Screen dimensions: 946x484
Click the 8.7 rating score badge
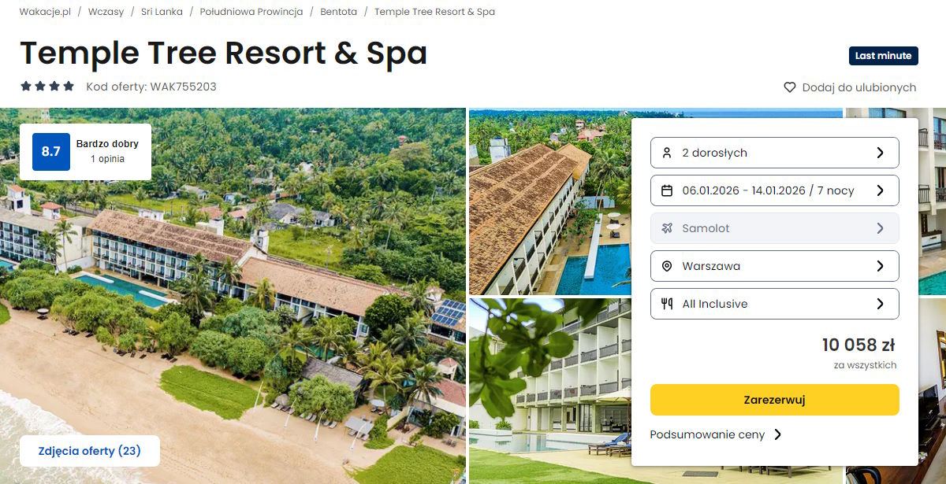[50, 151]
